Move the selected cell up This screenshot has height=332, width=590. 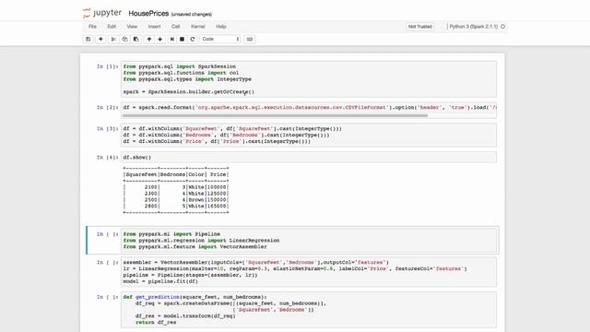[x=149, y=39]
